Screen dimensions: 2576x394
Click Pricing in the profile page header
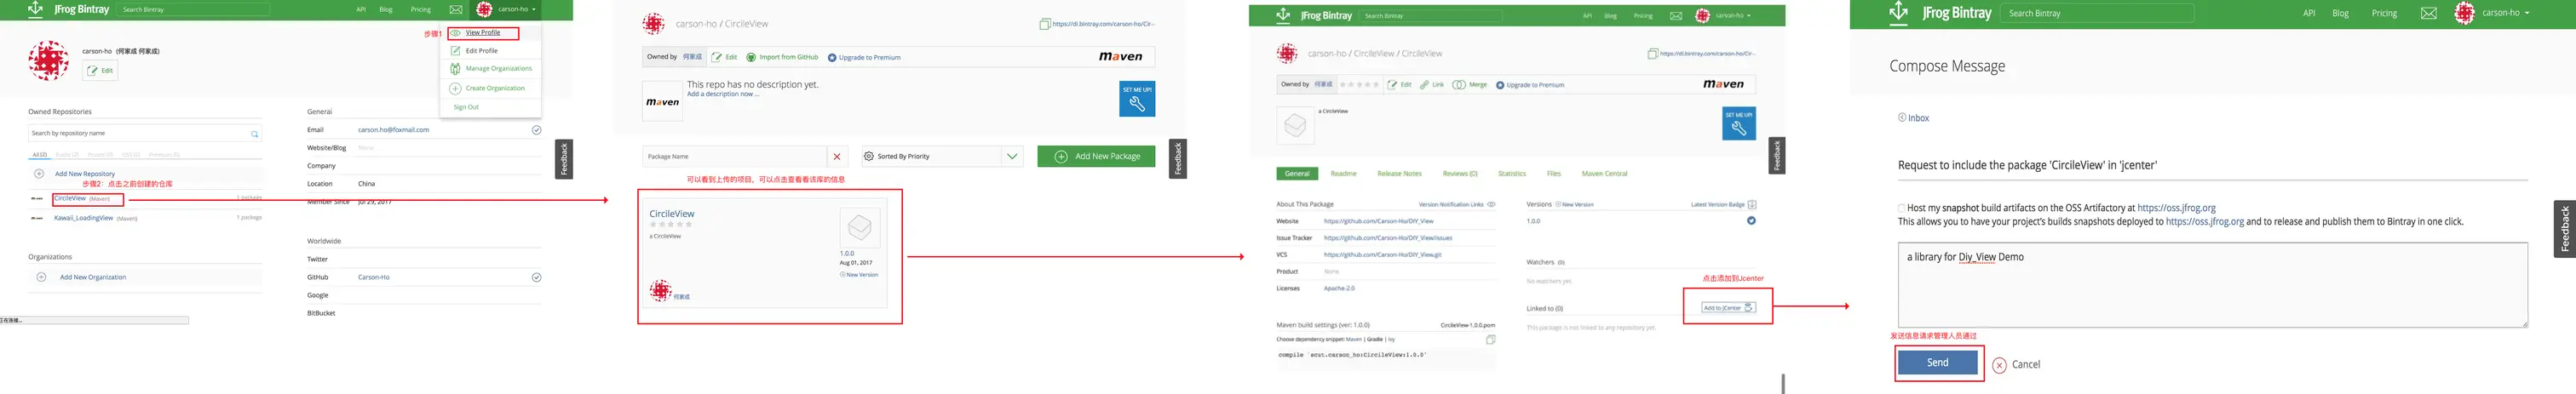(x=420, y=9)
